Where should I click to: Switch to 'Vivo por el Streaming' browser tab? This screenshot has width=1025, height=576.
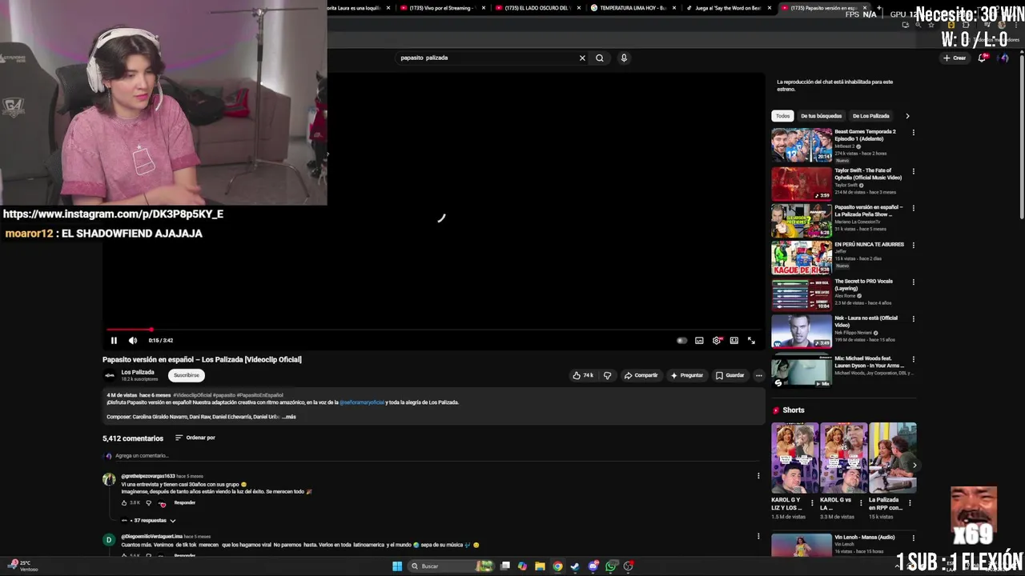[441, 8]
